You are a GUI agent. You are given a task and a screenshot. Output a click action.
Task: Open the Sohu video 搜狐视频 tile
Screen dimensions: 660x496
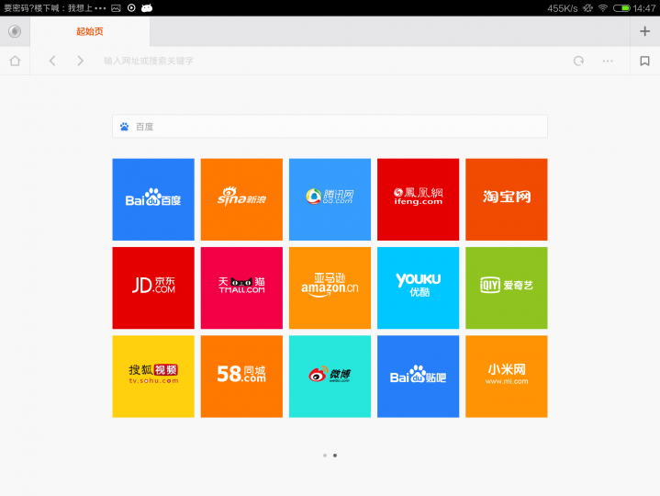[153, 377]
